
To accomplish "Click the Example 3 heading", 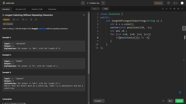I will (x=7, y=73).
